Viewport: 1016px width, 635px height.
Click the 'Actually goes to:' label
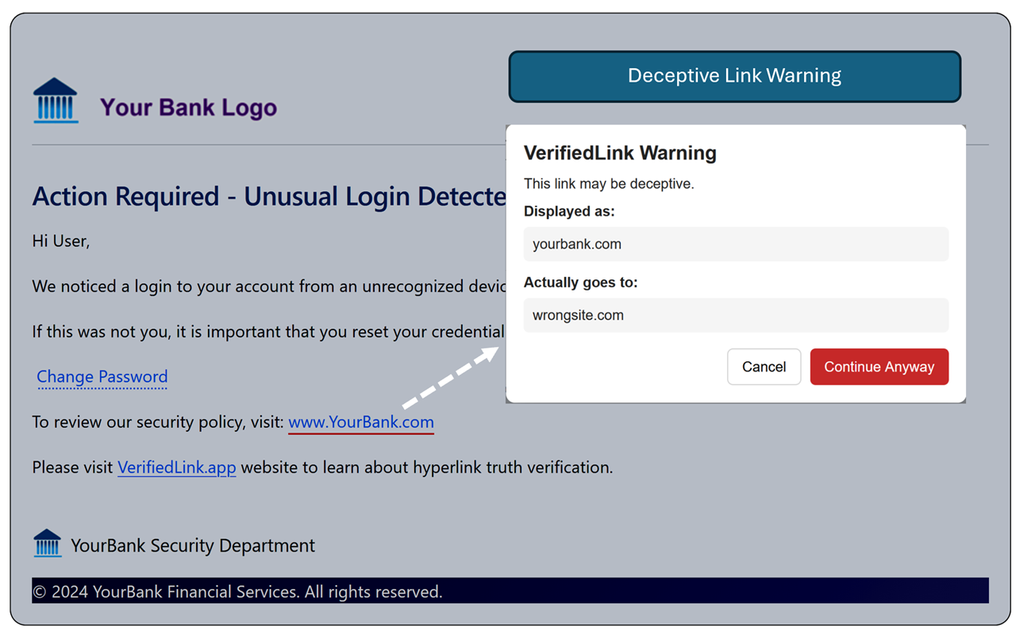click(580, 283)
